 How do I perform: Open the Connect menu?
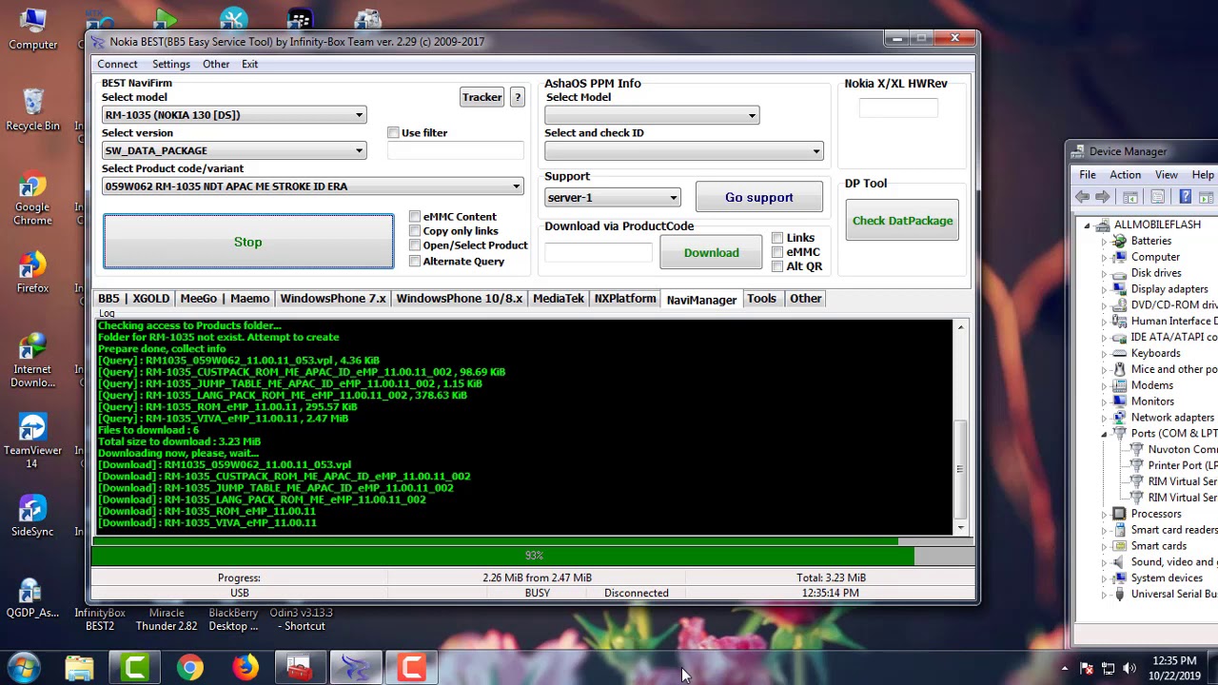click(117, 64)
